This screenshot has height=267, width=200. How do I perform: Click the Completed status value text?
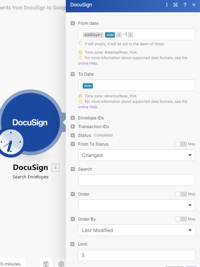[x=103, y=135]
